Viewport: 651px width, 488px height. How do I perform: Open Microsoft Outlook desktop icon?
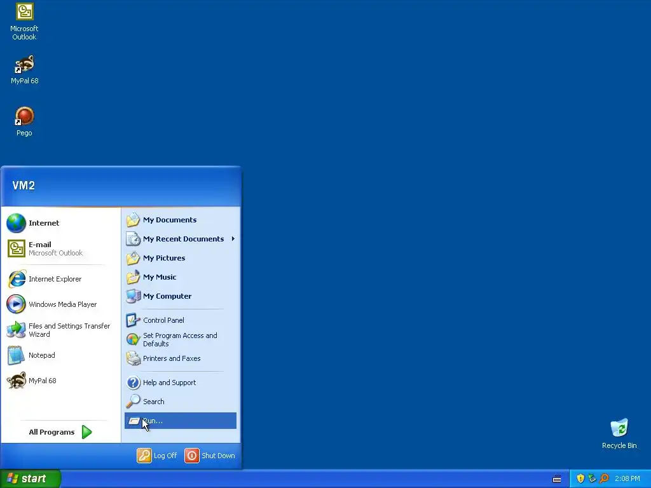24,22
